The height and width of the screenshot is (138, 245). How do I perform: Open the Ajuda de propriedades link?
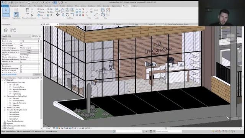(9, 74)
